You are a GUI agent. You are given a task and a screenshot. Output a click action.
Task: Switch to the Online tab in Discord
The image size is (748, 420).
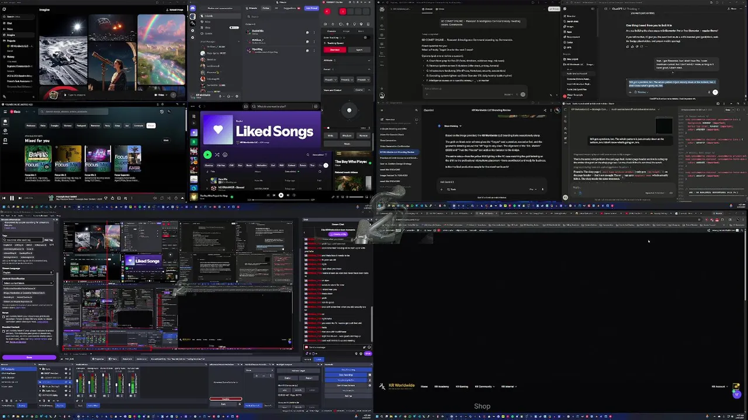click(266, 8)
